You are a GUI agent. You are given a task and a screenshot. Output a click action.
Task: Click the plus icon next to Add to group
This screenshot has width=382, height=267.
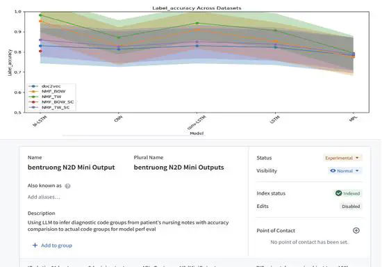pyautogui.click(x=35, y=245)
